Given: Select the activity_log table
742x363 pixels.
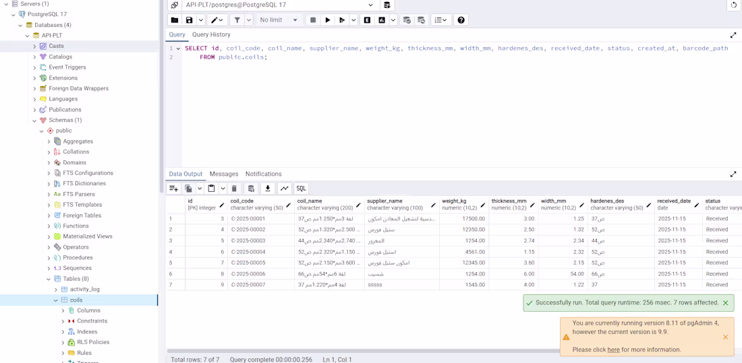Looking at the screenshot, I should [85, 290].
